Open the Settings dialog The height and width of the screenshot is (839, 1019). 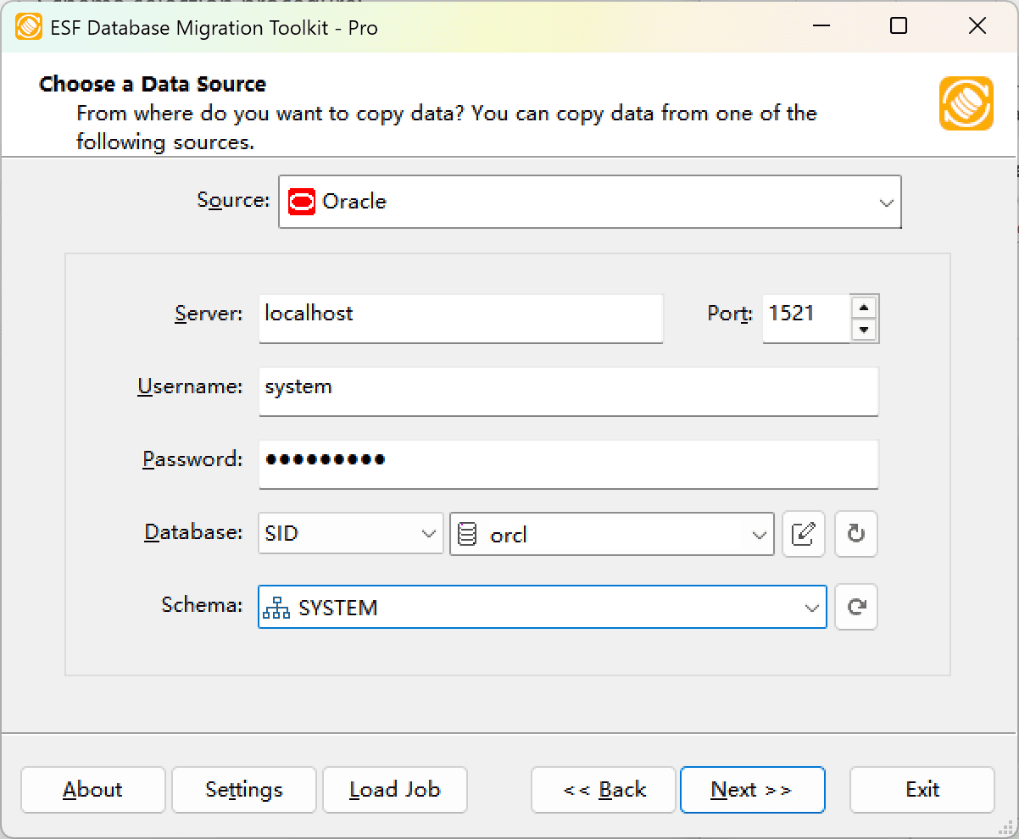(x=243, y=789)
